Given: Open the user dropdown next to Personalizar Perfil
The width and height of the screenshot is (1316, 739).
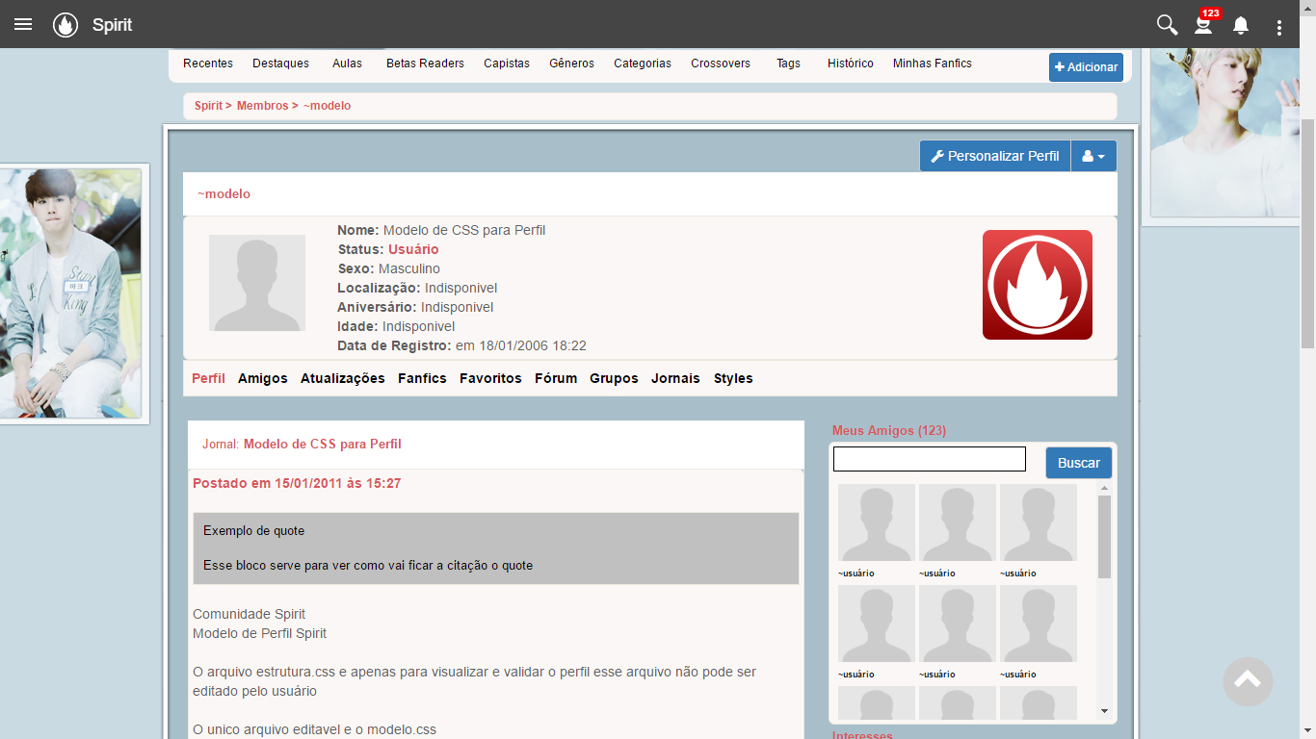Looking at the screenshot, I should click(1093, 156).
